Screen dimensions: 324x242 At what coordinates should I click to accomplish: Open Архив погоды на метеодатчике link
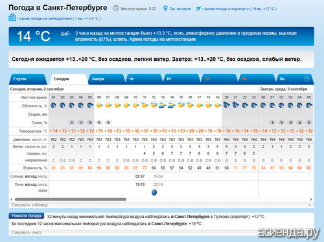click(60, 19)
